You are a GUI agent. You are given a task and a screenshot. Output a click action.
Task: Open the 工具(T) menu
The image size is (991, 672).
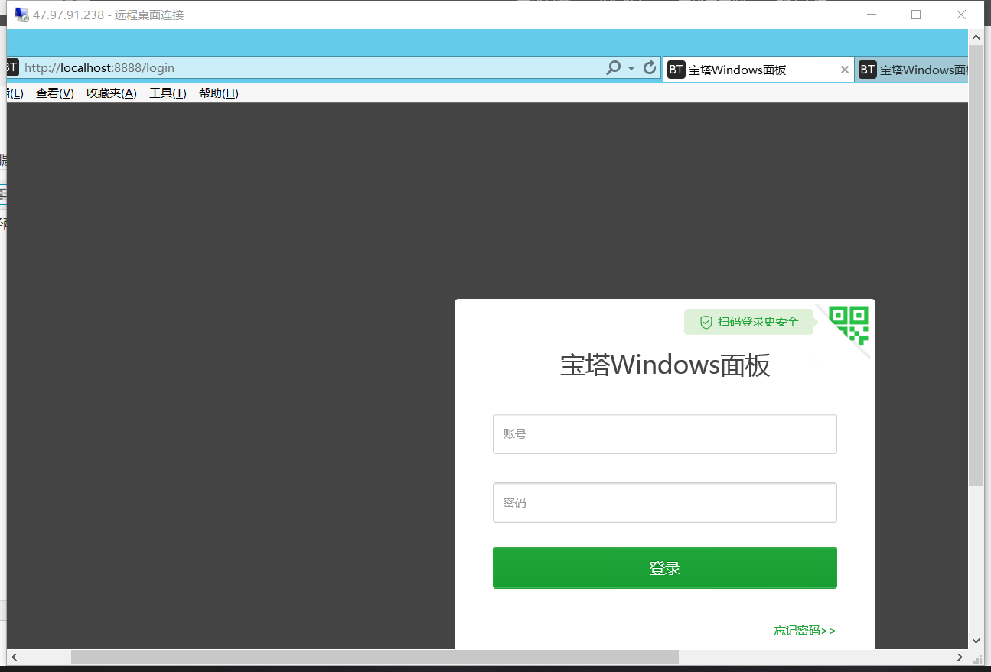pyautogui.click(x=168, y=93)
